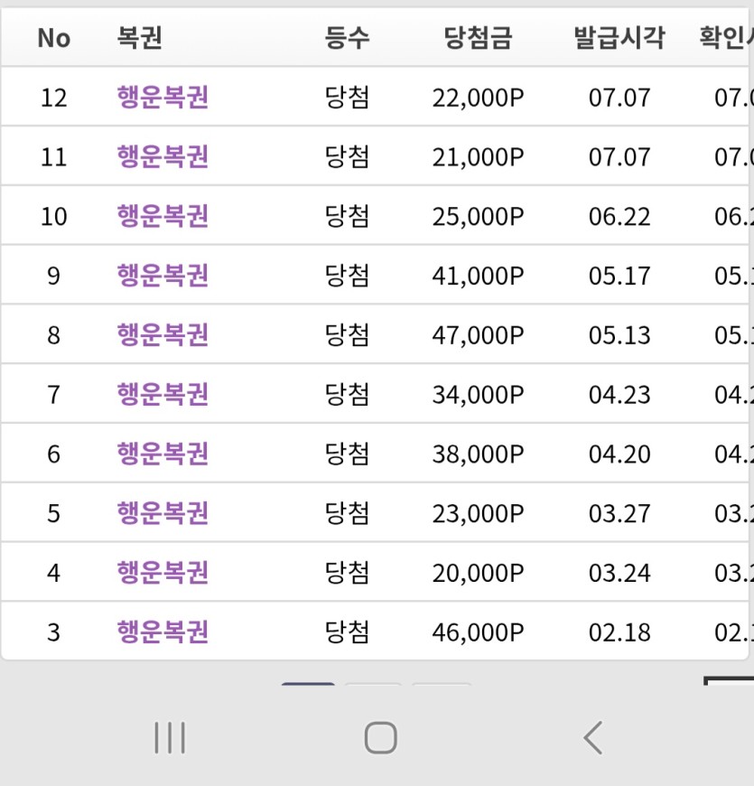
Task: Open 행운복권 link in row 7
Action: tap(163, 395)
